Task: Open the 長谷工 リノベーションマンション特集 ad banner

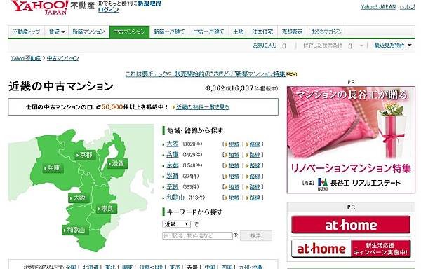Action: 351,139
